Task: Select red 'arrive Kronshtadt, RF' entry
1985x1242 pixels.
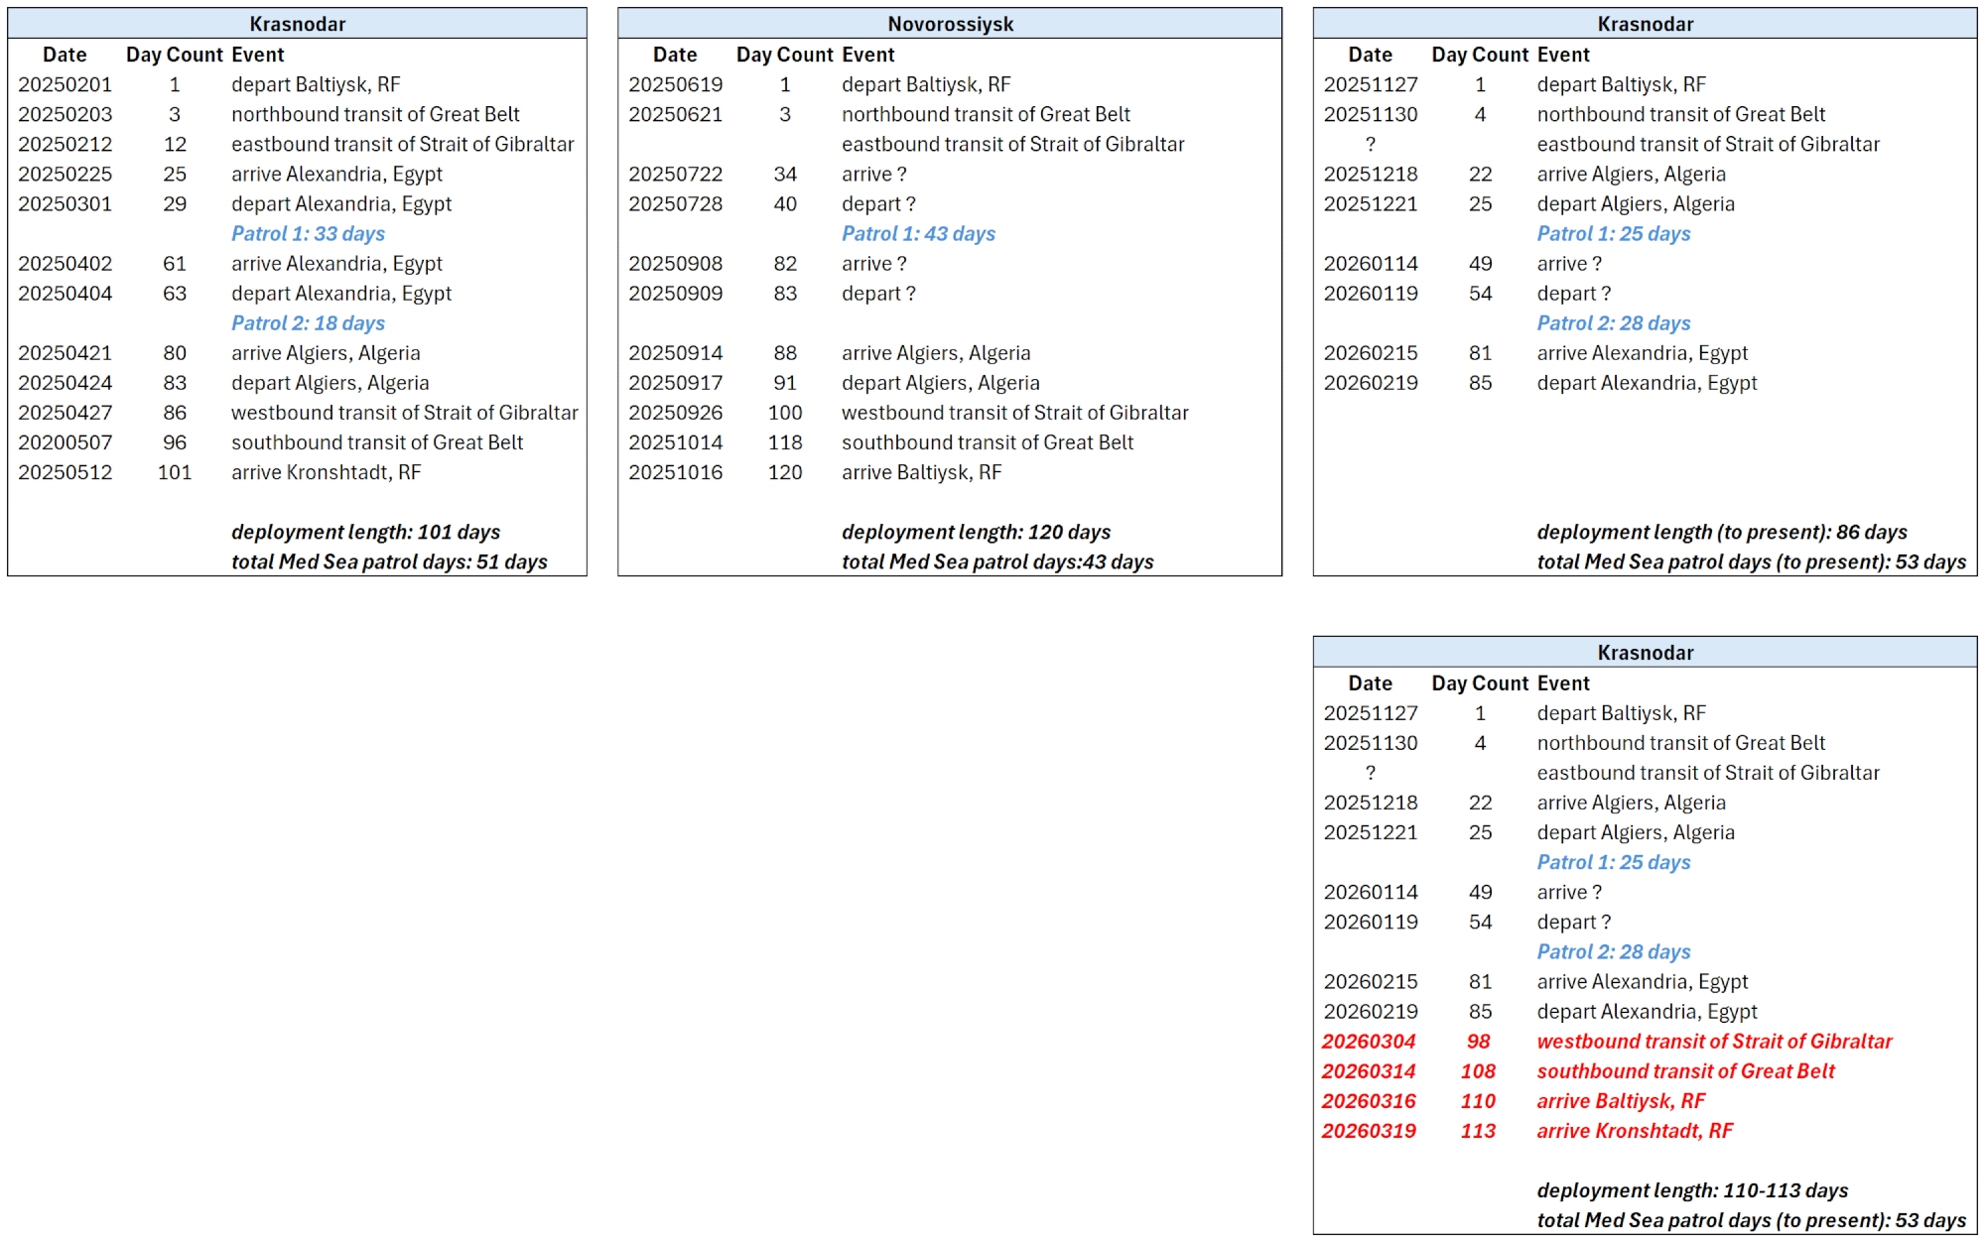Action: tap(1635, 1131)
